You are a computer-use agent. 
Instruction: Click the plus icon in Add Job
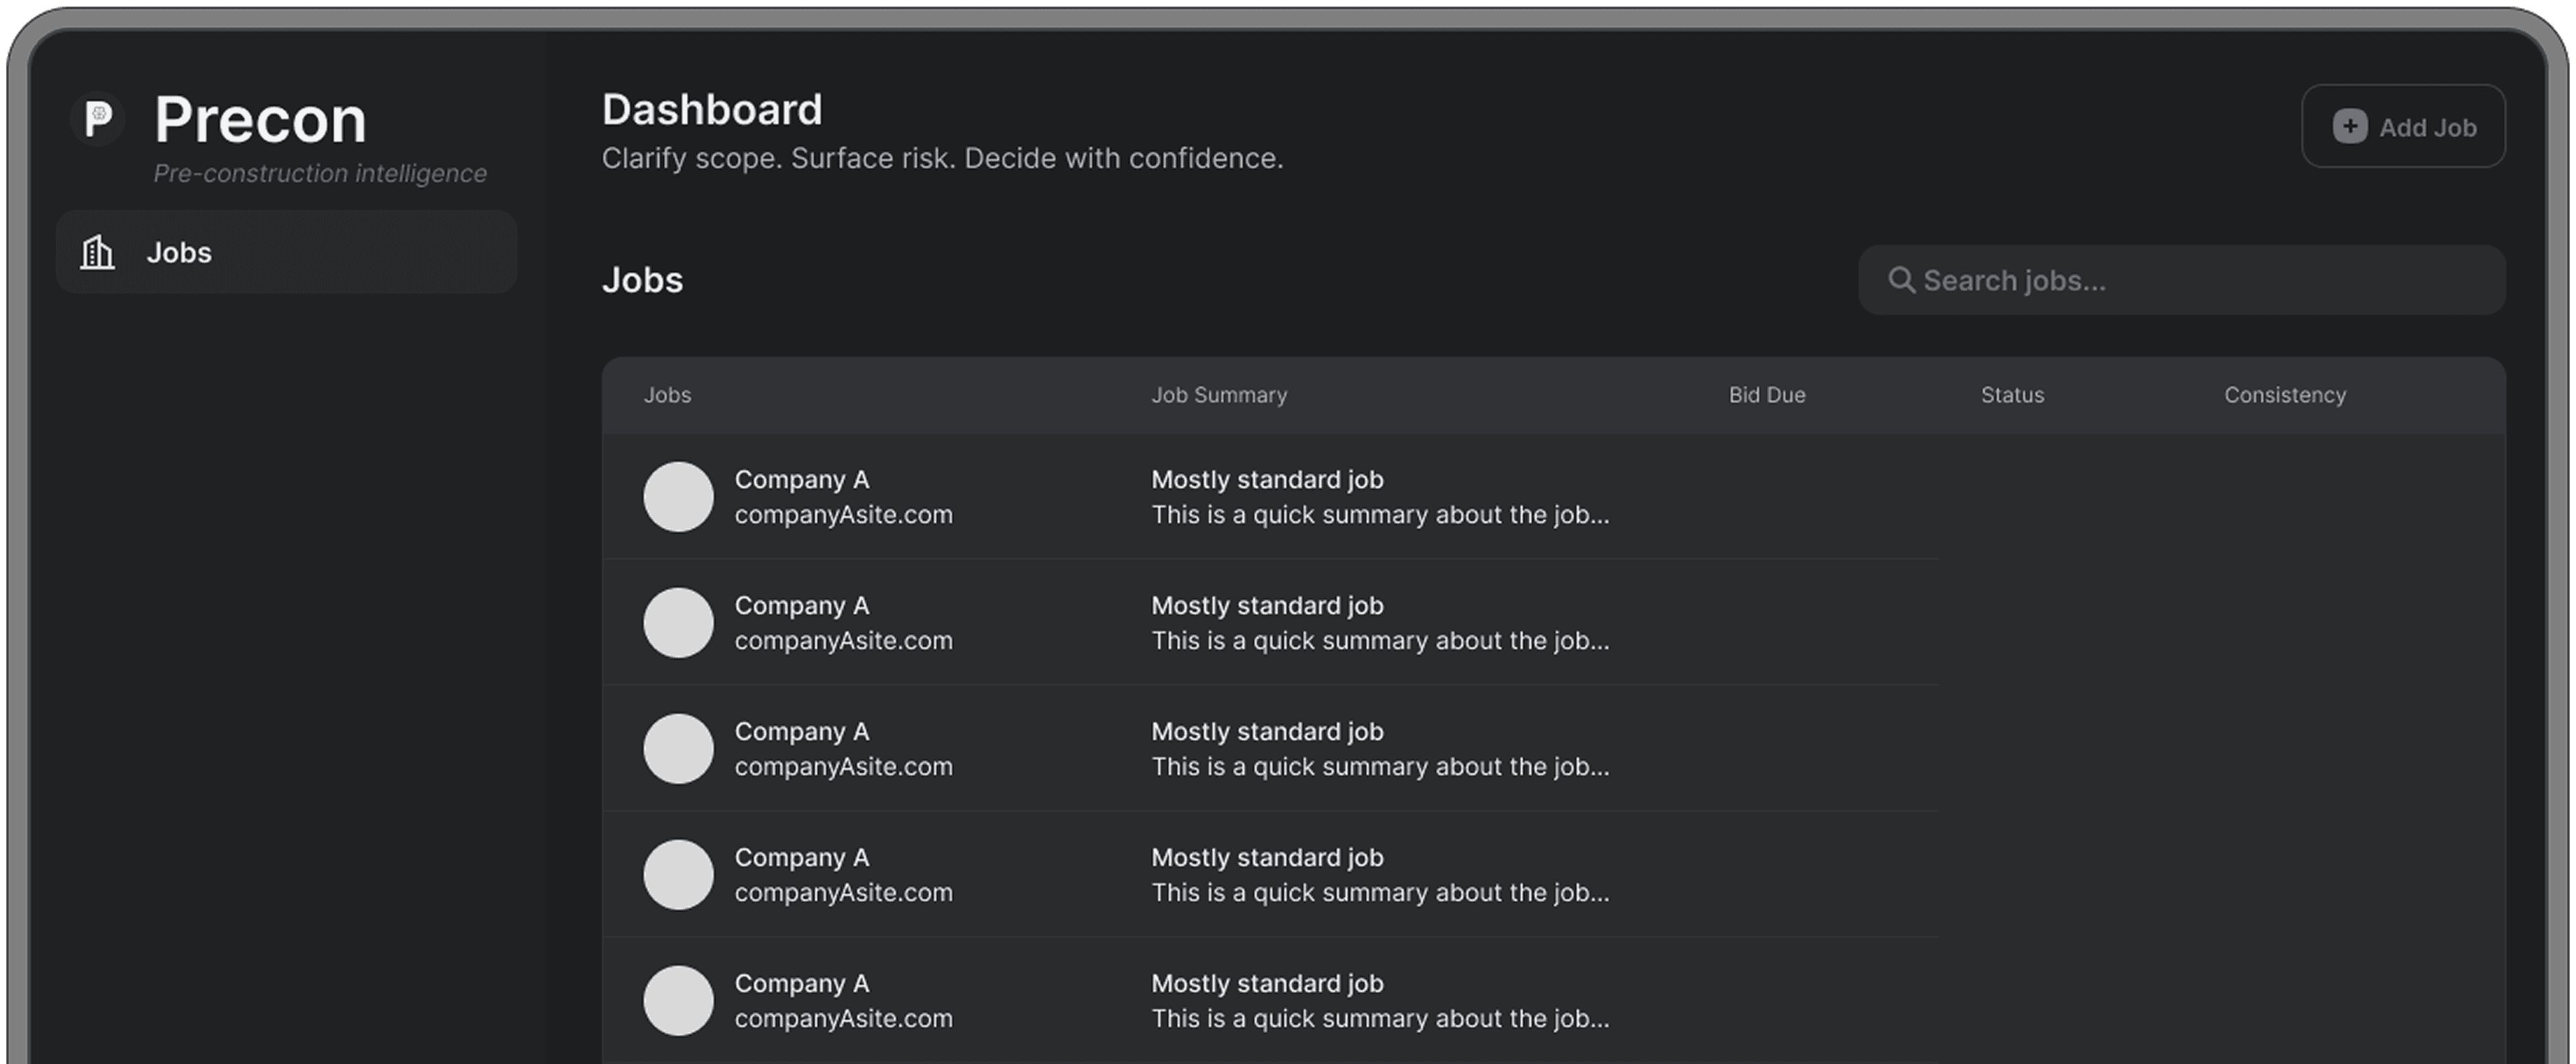2349,127
